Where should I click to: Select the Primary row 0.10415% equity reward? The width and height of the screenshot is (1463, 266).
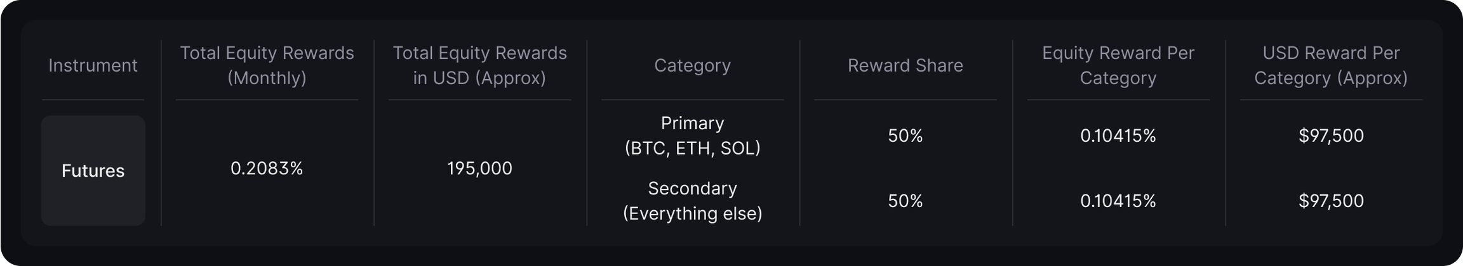point(1118,136)
